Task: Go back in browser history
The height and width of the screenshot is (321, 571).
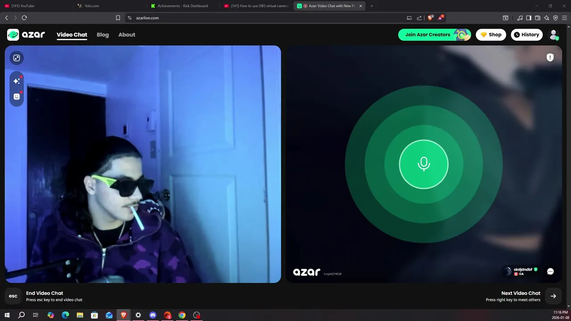Action: 6,18
